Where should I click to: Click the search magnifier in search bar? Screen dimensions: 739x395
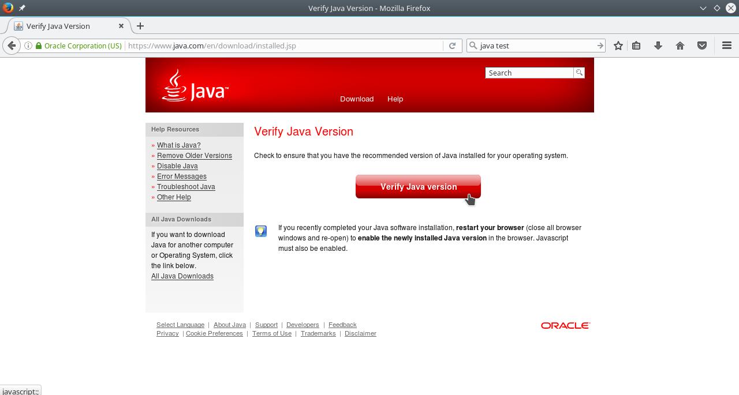473,46
